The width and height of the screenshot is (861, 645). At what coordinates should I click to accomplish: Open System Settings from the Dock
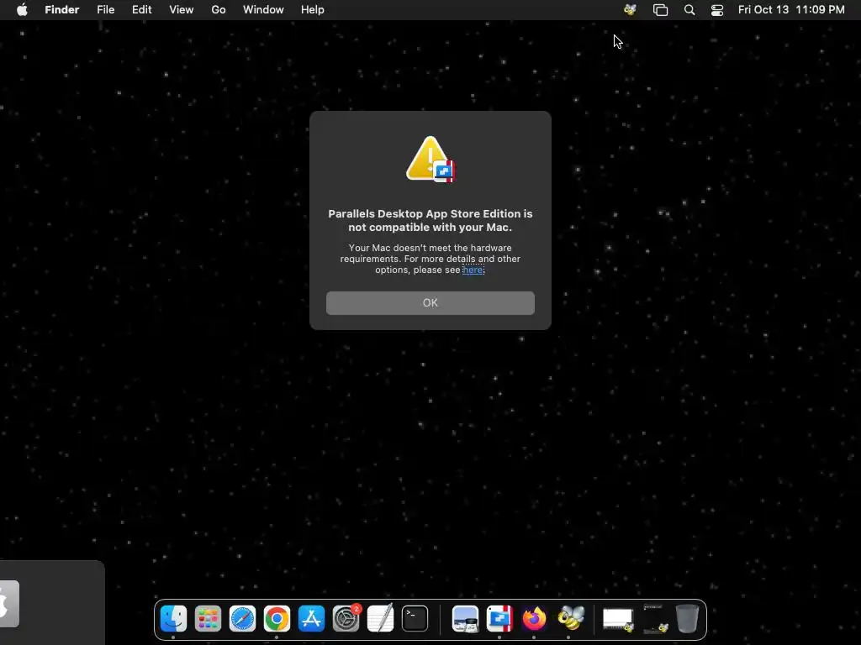point(346,619)
